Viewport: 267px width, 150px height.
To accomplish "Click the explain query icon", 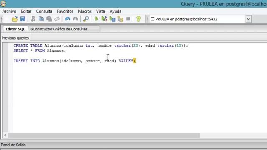I will 120,19.
